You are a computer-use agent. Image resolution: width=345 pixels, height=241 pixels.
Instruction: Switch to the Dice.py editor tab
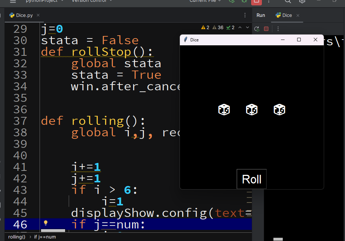[23, 15]
